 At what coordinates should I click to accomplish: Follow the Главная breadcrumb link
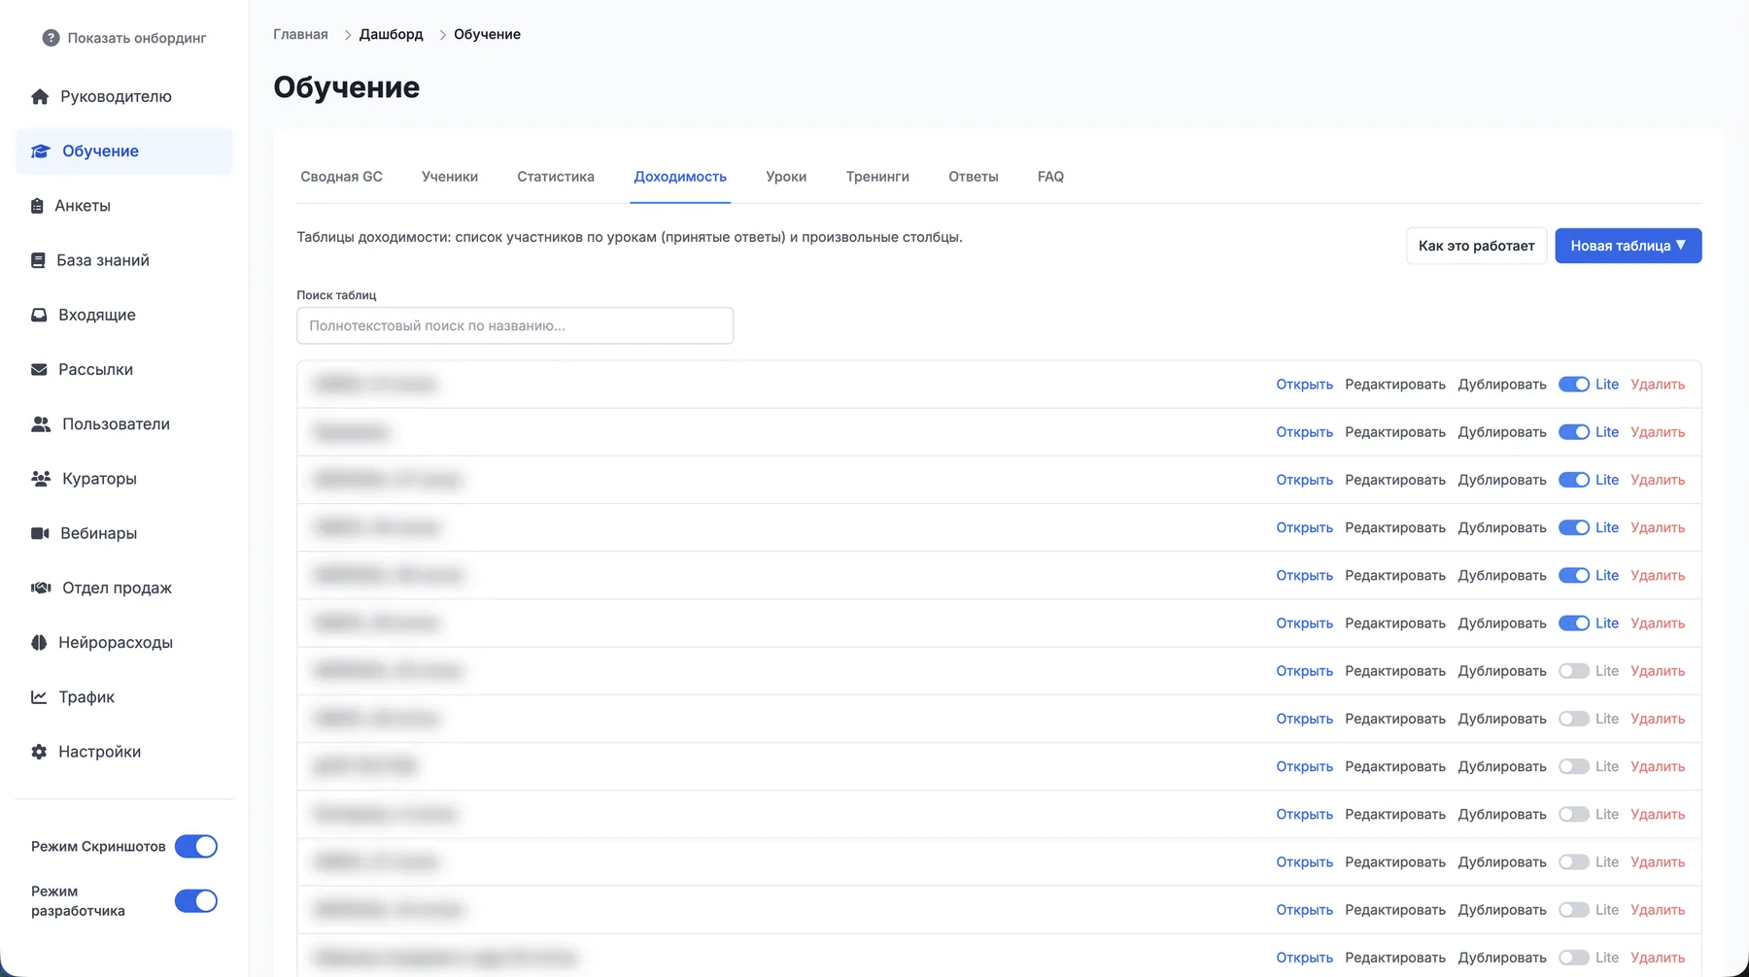tap(300, 34)
